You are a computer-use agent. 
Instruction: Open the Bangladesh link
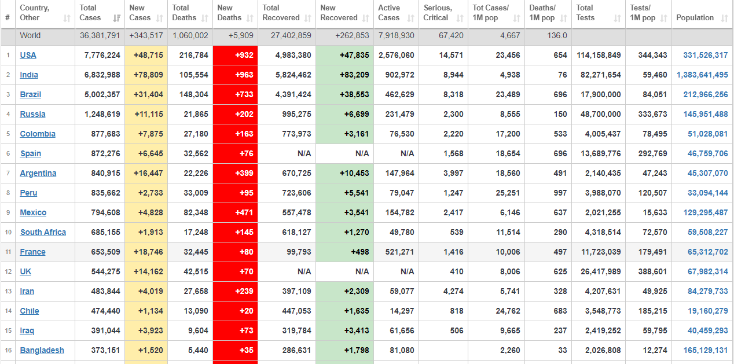point(42,350)
